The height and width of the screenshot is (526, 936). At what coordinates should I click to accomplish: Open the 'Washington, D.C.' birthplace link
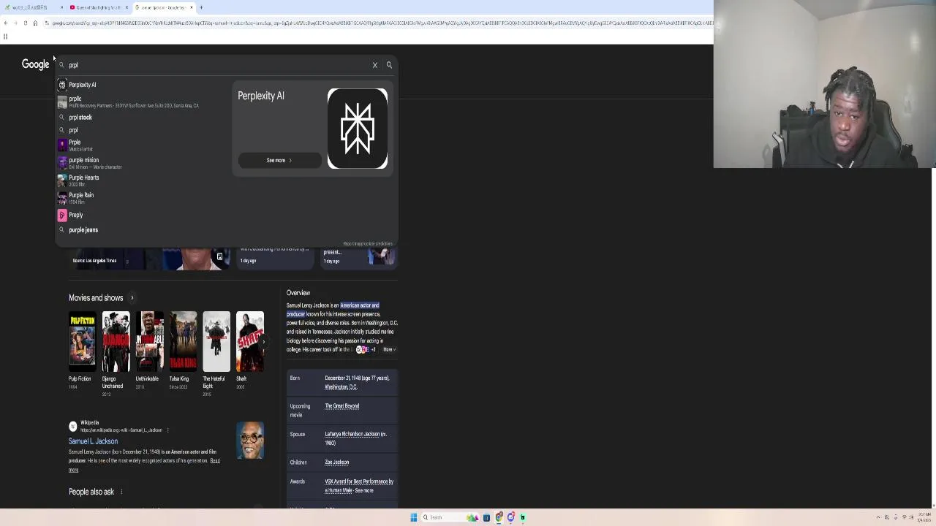point(341,387)
